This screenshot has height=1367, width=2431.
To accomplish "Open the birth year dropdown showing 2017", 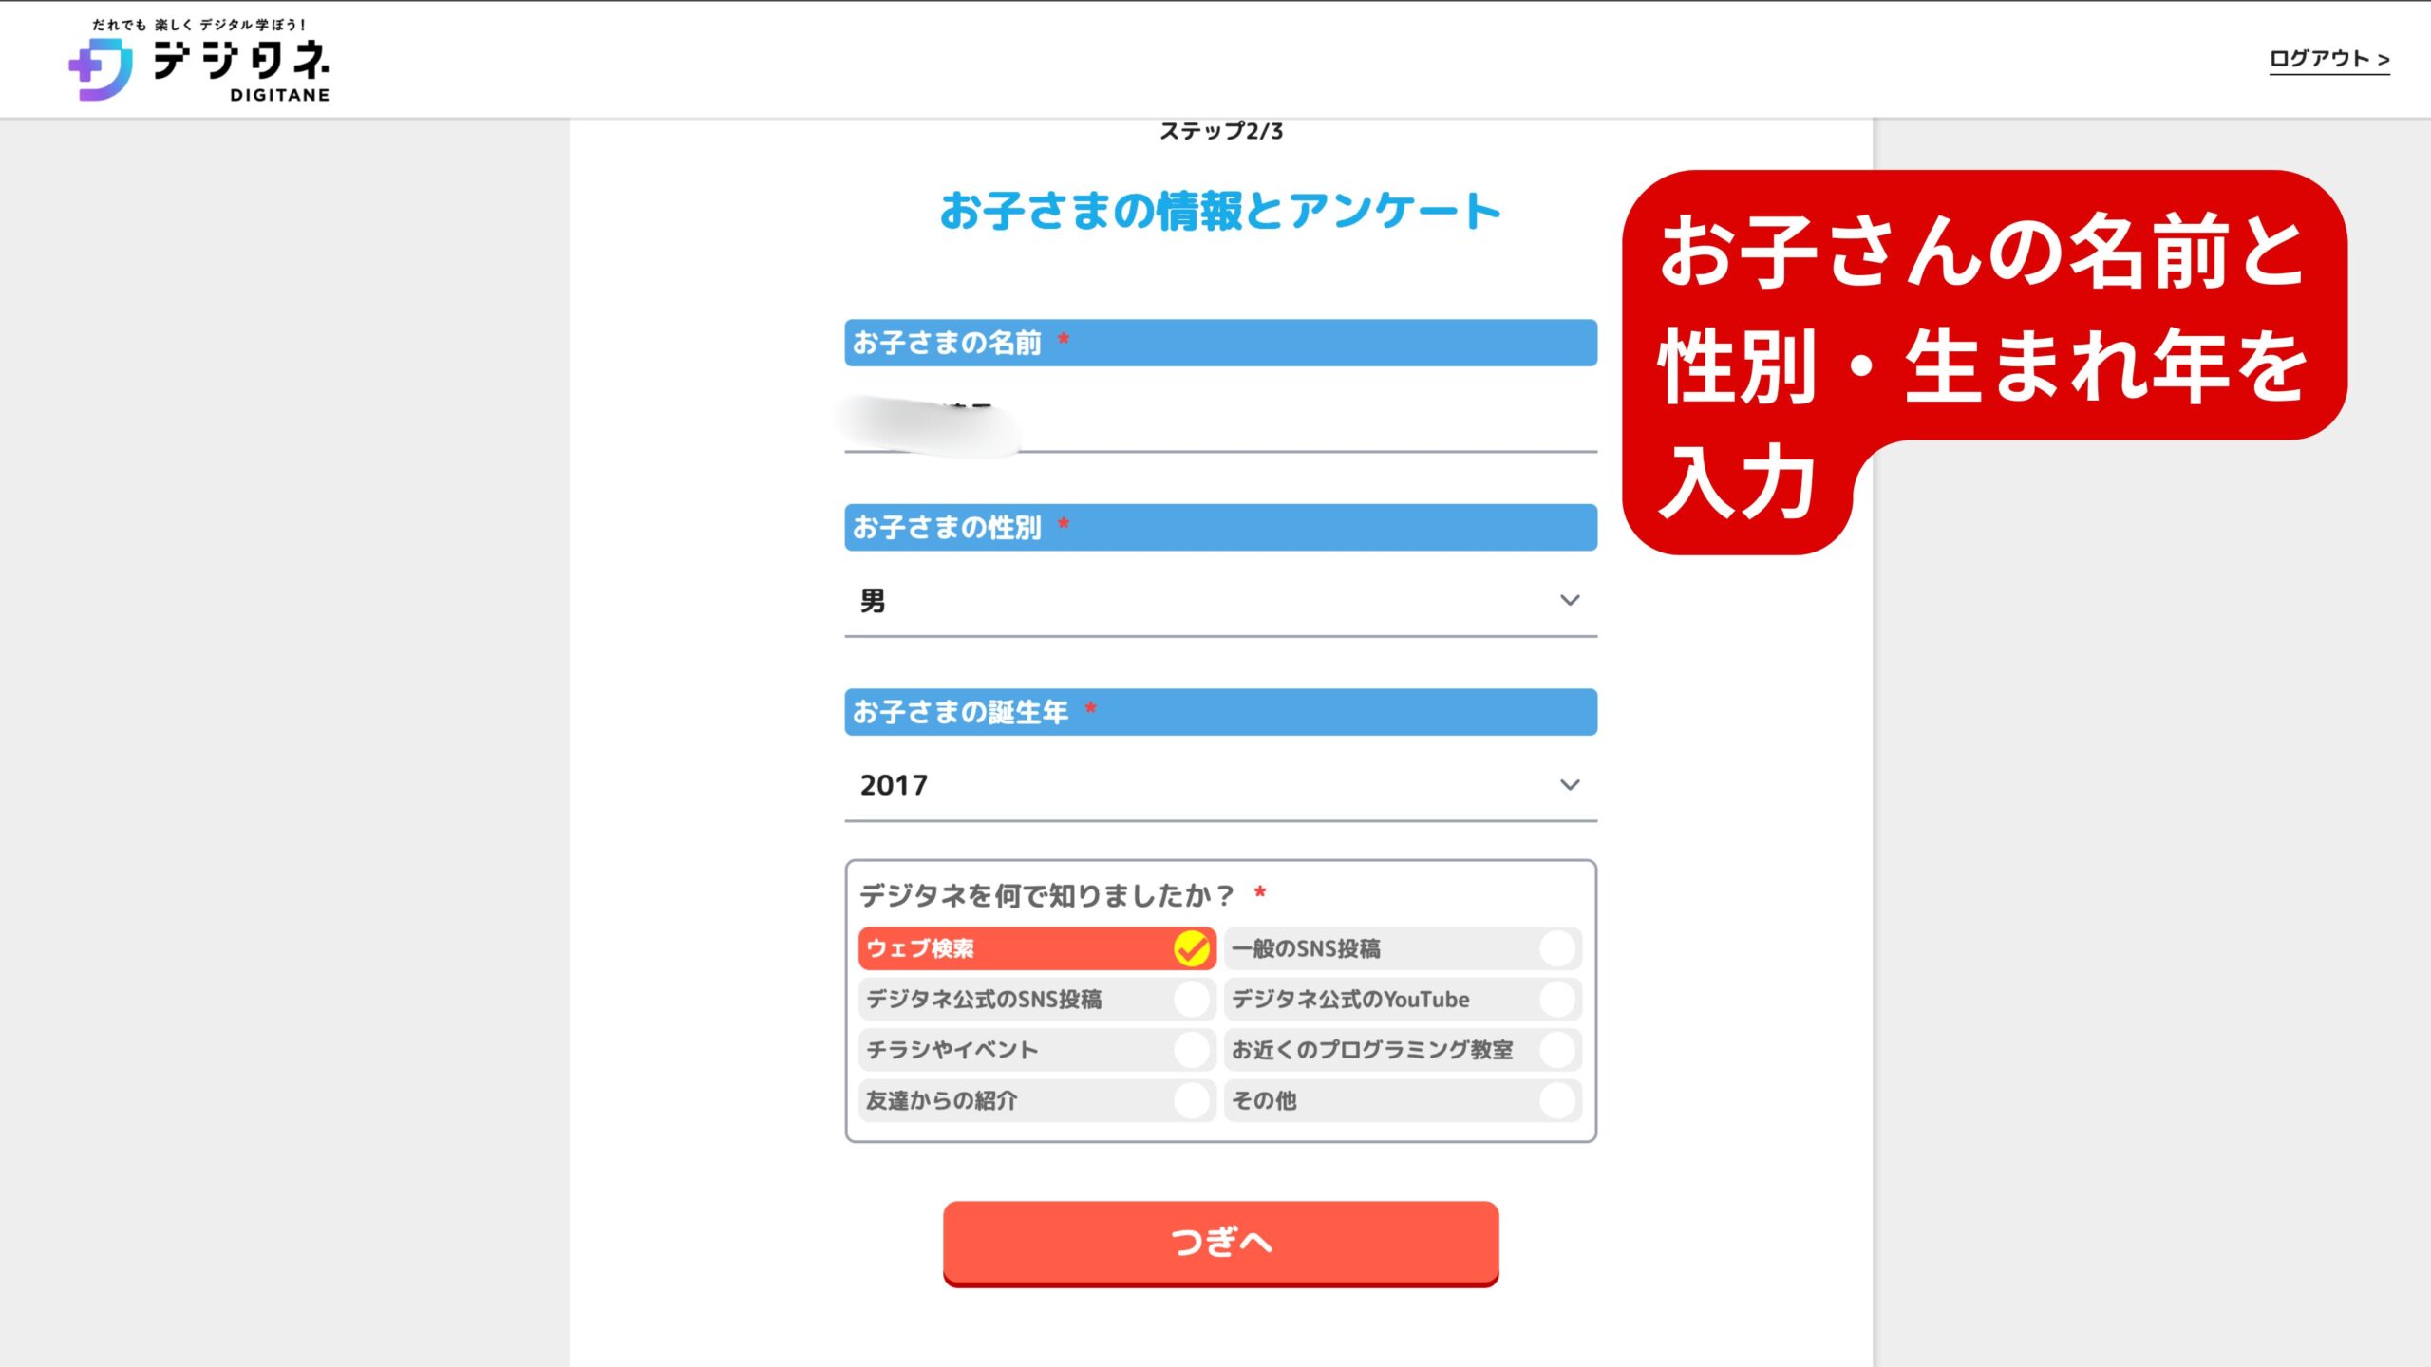I will pos(1220,785).
